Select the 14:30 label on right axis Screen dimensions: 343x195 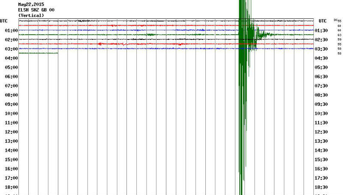point(322,150)
